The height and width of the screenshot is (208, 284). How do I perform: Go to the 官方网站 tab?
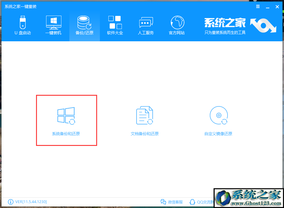(177, 25)
